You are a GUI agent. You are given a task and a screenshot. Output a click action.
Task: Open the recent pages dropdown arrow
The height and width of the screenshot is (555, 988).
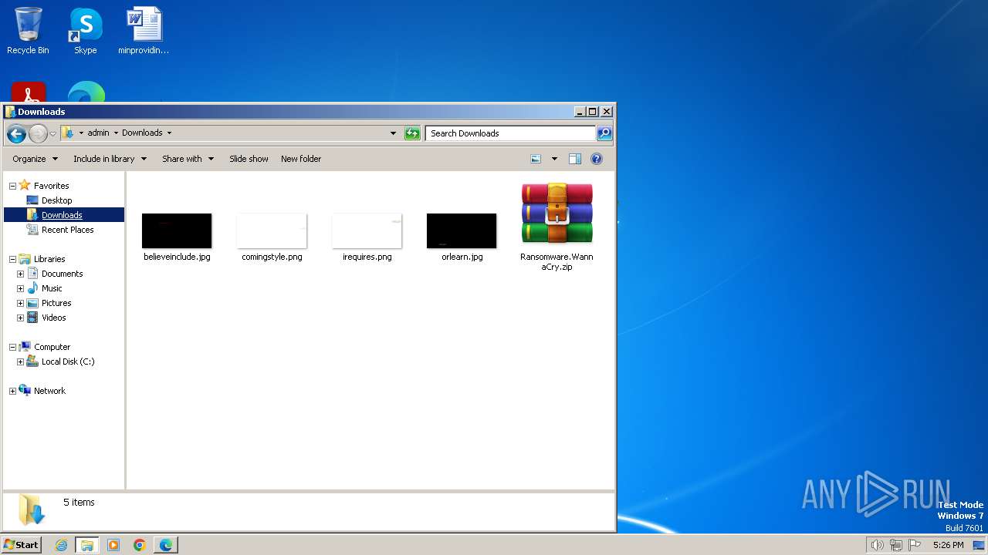coord(52,133)
